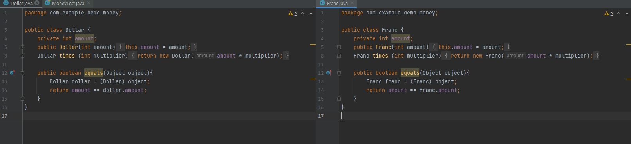This screenshot has height=144, width=631.
Task: Go to previous highlighted error in Franc.java
Action: coord(619,13)
